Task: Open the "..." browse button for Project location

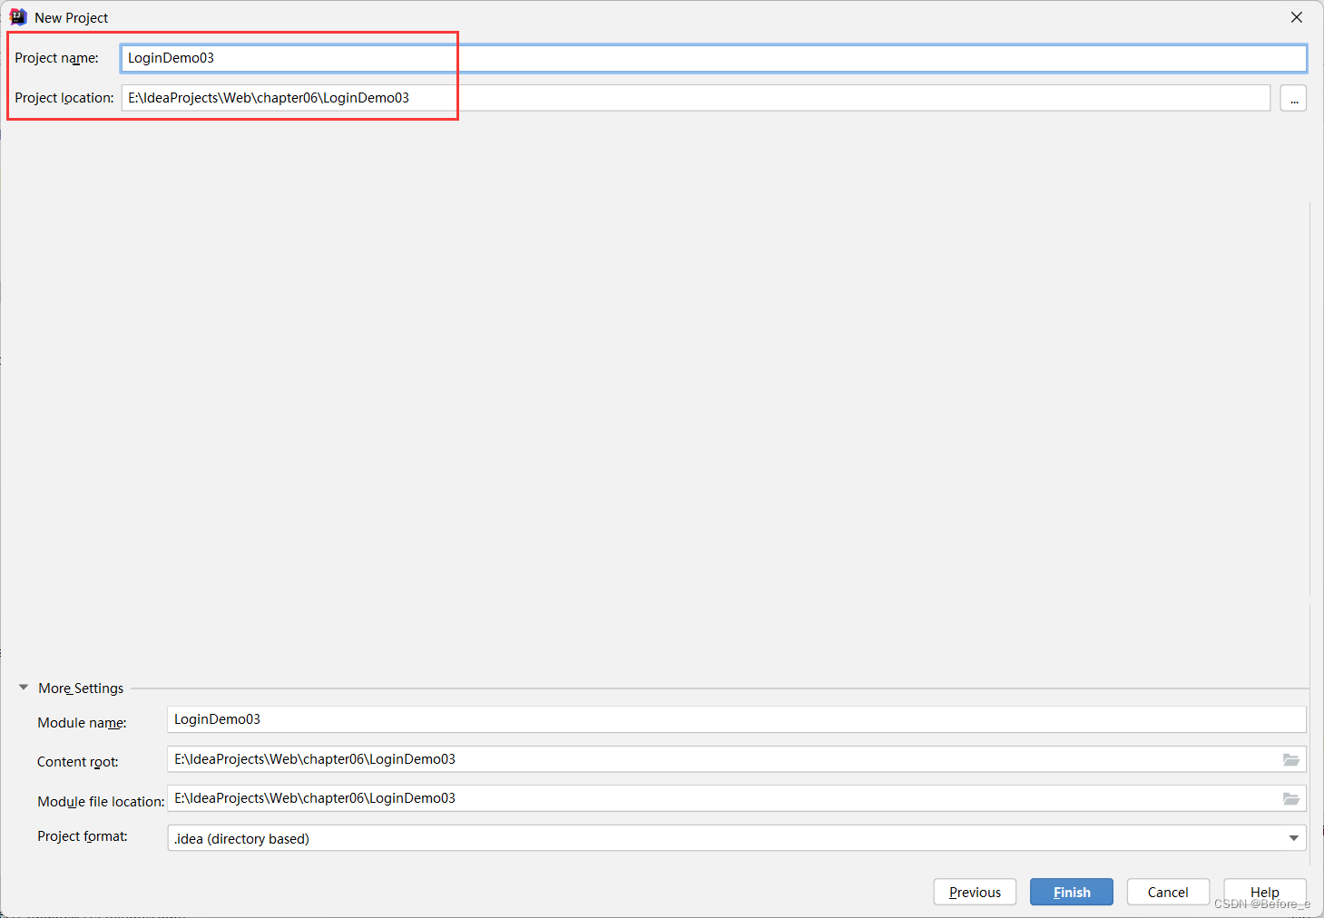Action: coord(1292,97)
